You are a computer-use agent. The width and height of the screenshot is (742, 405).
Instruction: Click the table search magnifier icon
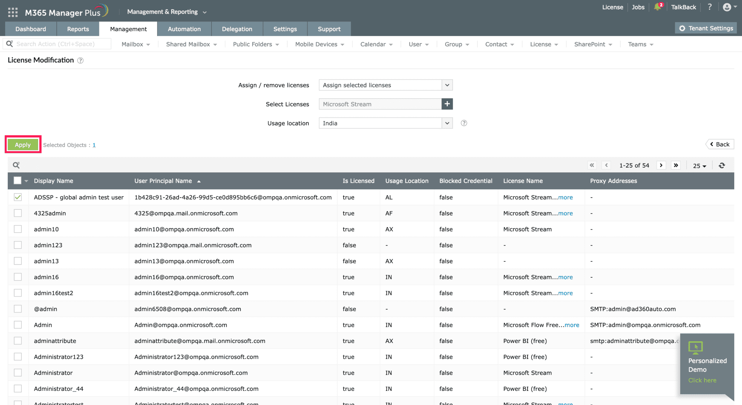click(x=16, y=165)
